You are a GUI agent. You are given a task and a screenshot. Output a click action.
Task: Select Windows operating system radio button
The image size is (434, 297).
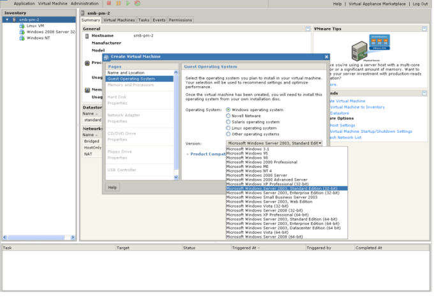(x=228, y=110)
